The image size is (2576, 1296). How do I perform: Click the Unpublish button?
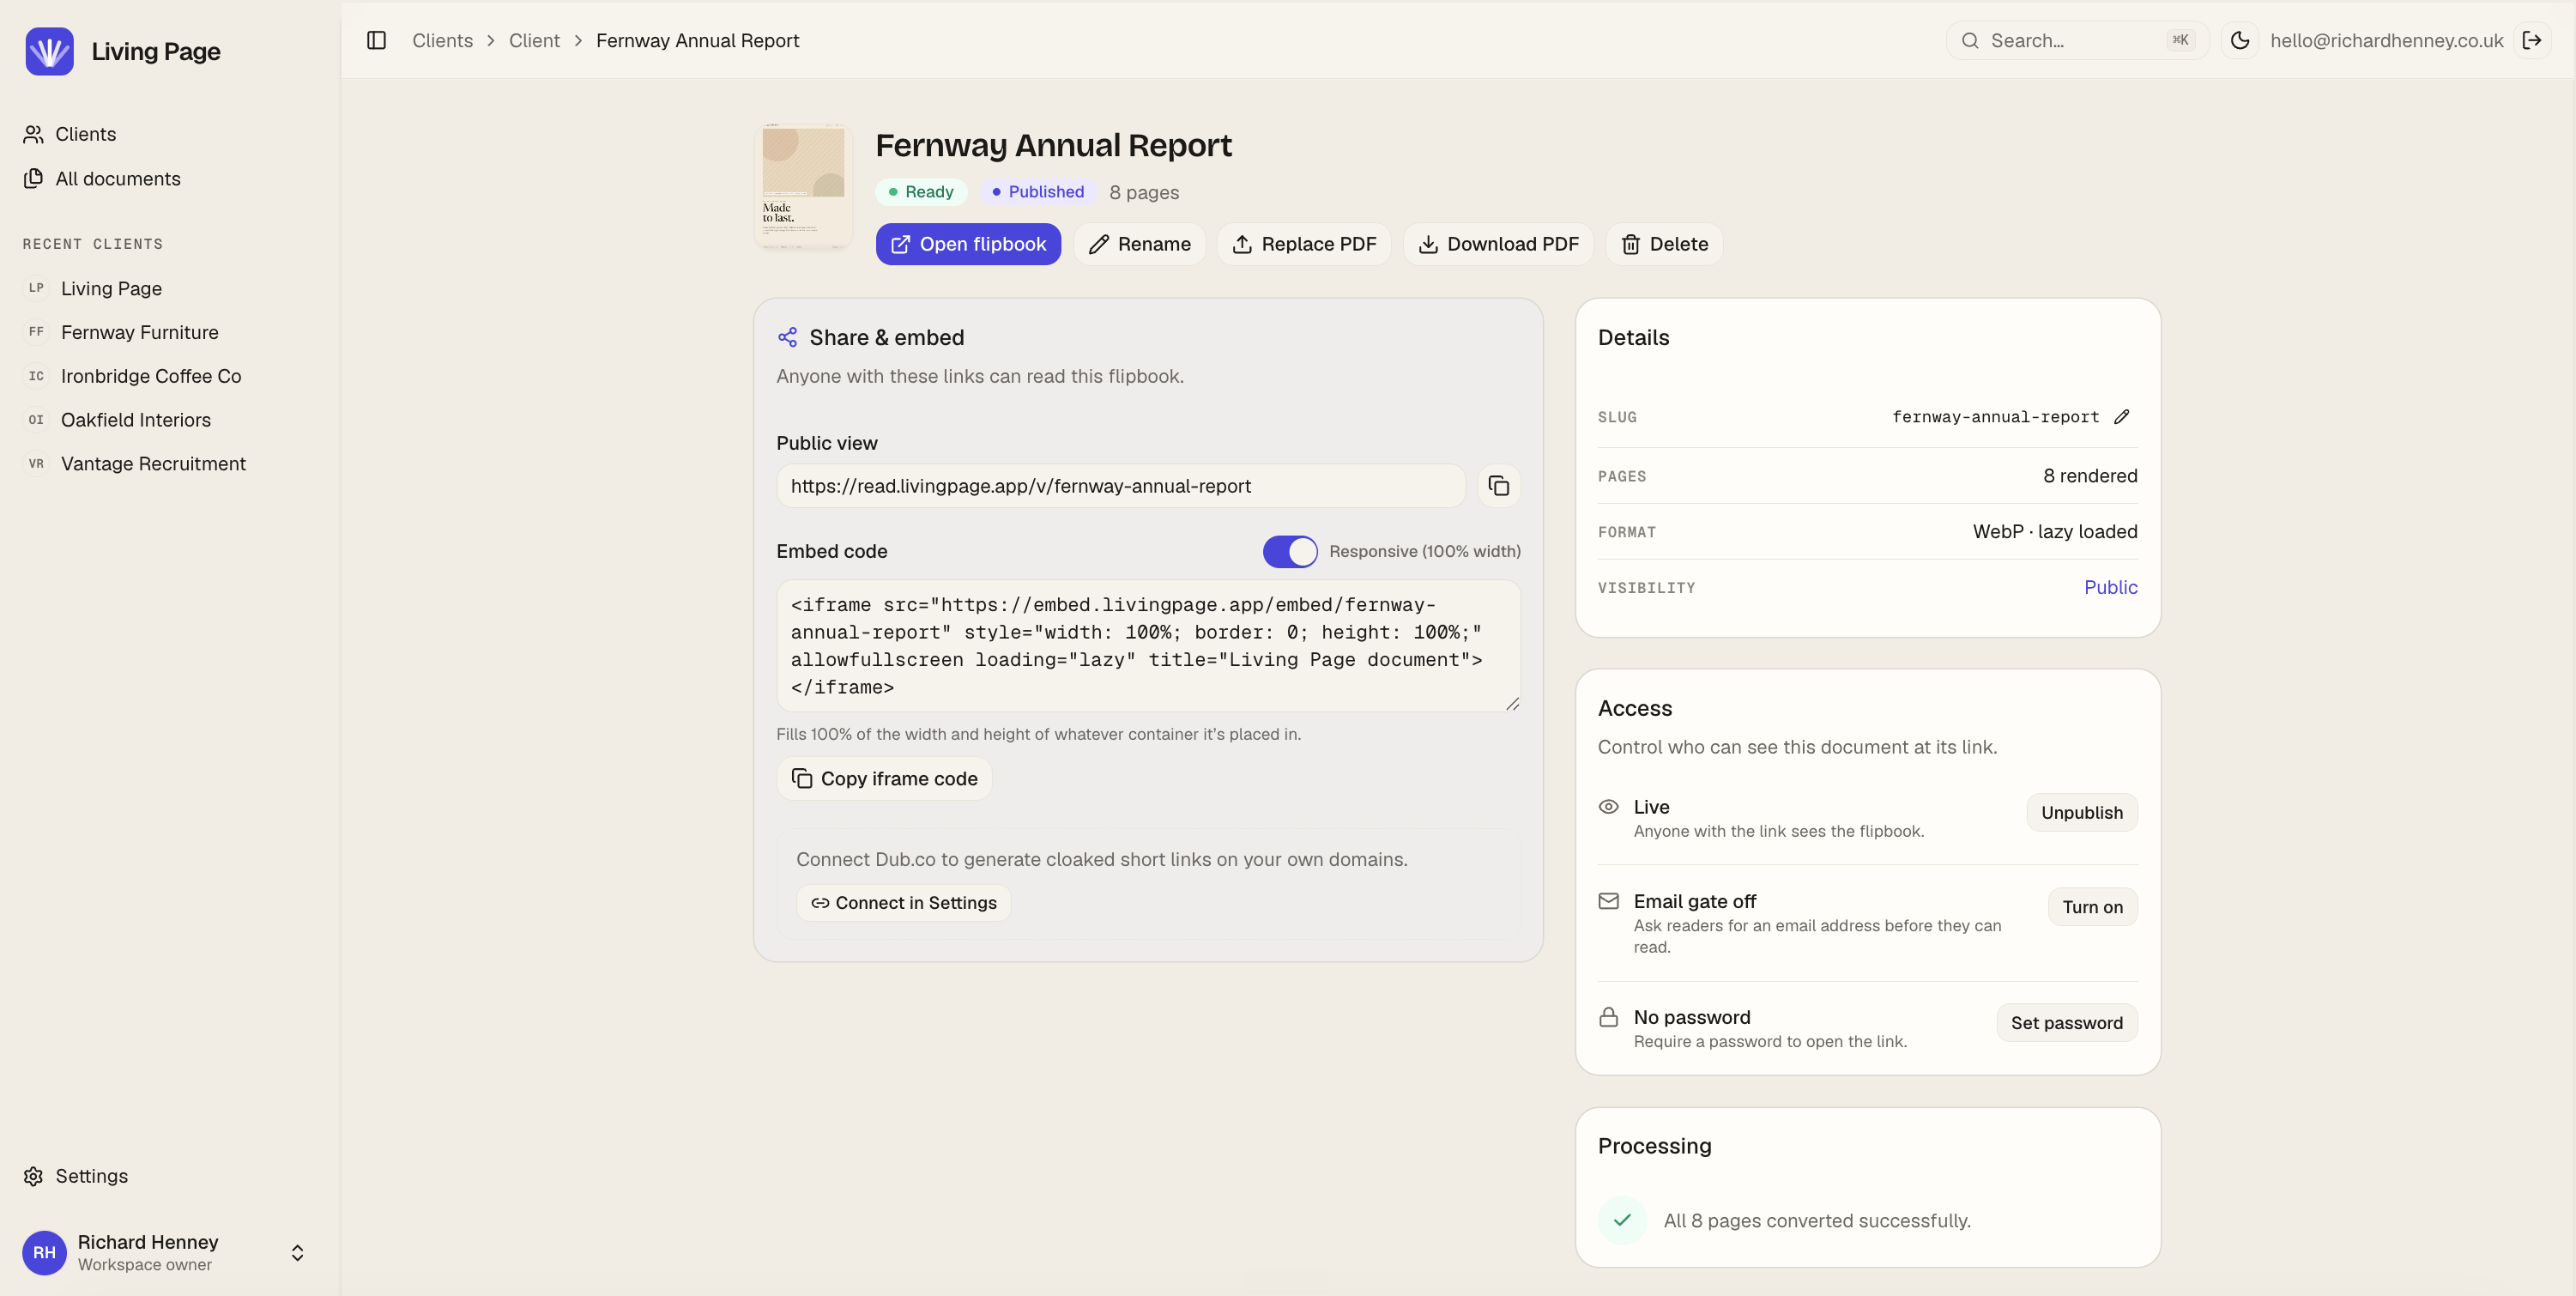2082,813
